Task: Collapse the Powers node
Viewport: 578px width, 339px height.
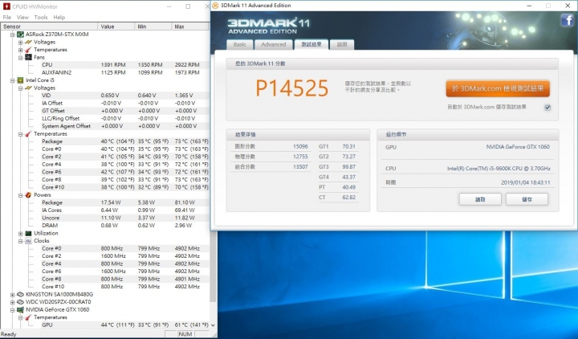Action: click(20, 195)
